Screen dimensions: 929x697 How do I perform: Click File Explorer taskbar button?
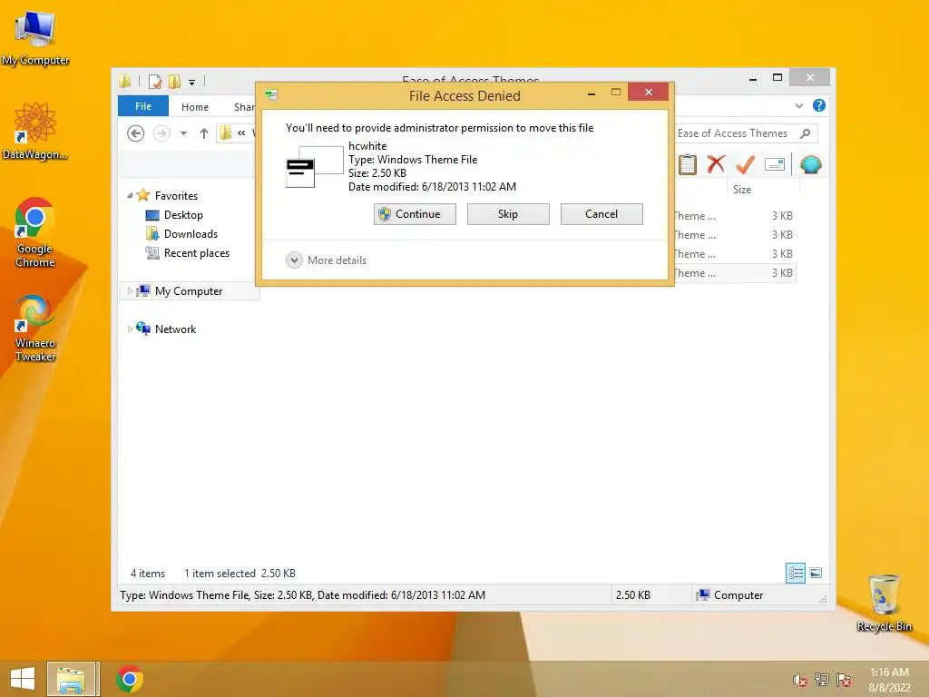tap(71, 679)
